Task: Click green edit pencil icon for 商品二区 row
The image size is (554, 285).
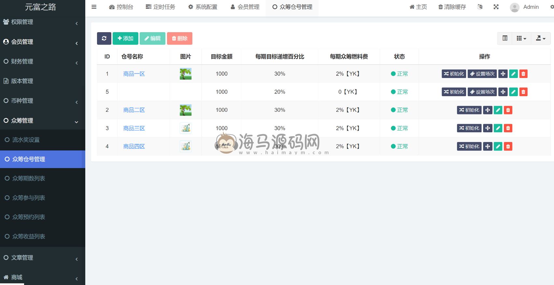Action: [498, 110]
